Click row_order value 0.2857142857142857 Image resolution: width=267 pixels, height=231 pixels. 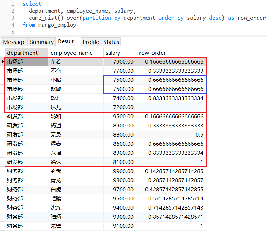(x=172, y=180)
